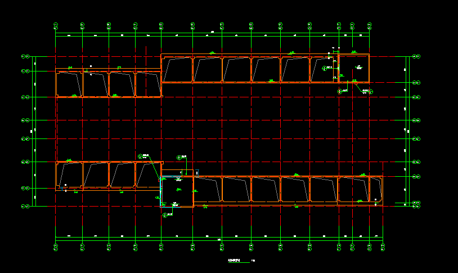458x273 pixels.
Task: Click the callout bubble left of upper-right square room
Action: (324, 69)
